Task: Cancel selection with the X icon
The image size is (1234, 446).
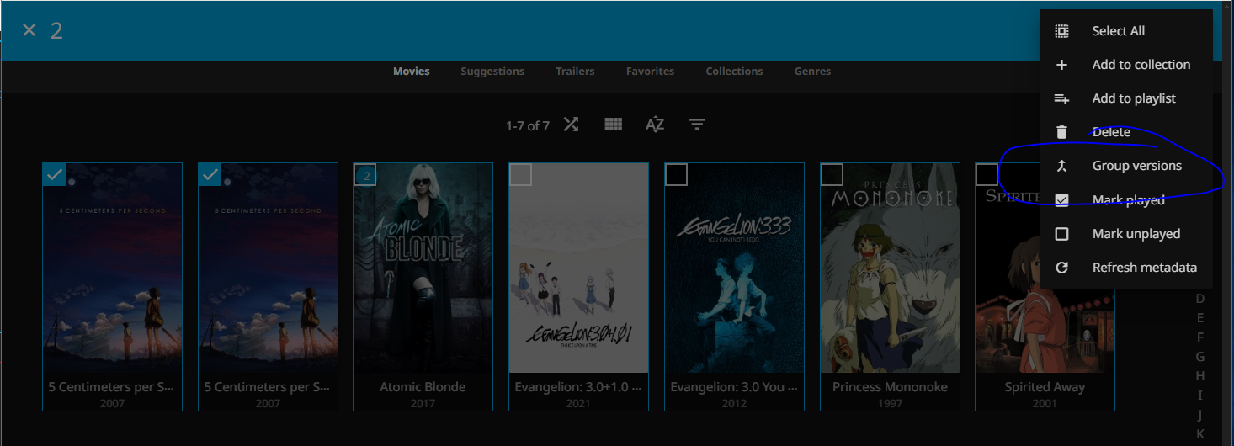Action: point(29,30)
